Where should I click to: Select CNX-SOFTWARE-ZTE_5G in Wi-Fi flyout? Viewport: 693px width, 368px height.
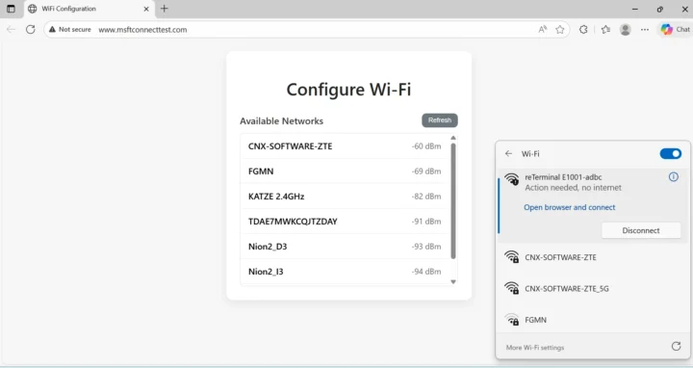[592, 288]
